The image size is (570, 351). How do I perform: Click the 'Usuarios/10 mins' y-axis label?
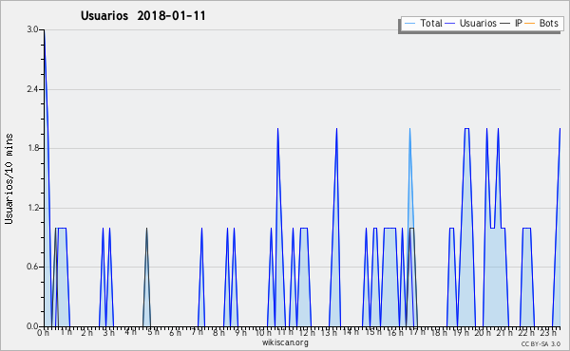[9, 179]
